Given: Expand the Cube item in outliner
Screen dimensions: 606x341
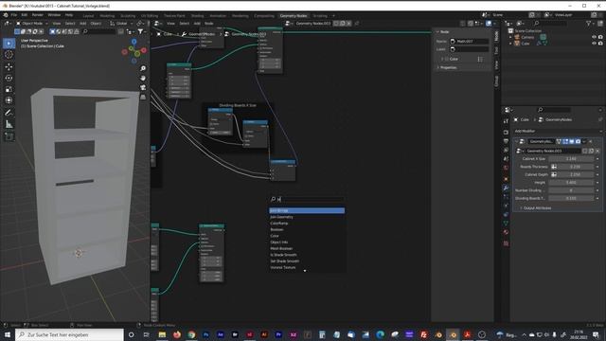Looking at the screenshot, I should click(x=510, y=44).
